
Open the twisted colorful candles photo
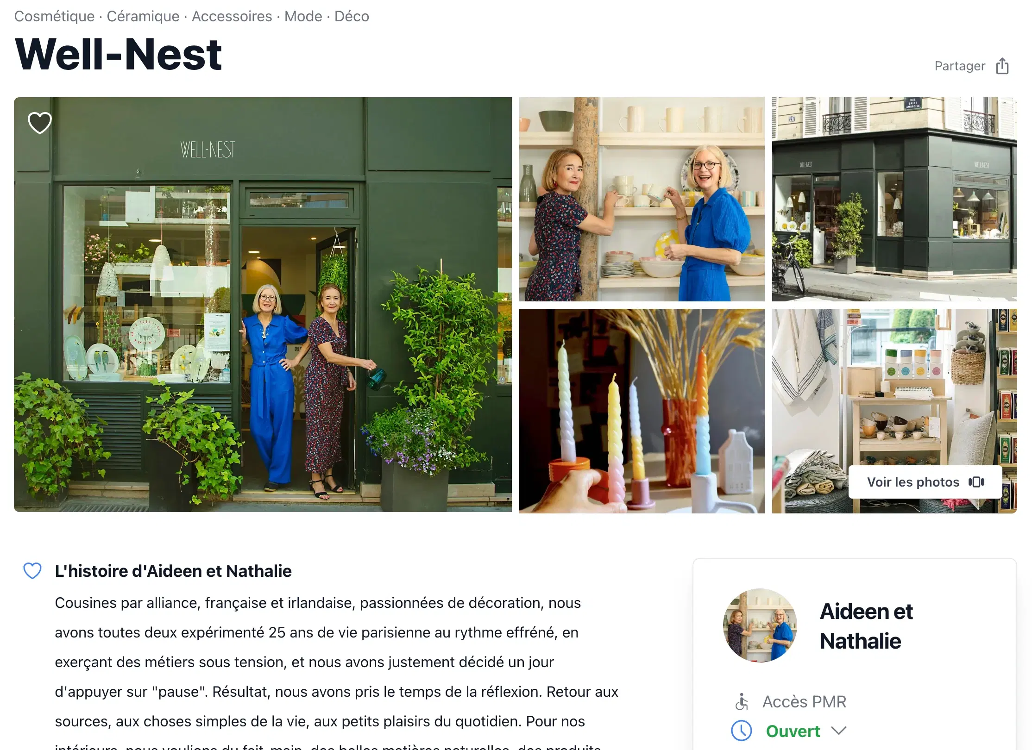point(642,411)
